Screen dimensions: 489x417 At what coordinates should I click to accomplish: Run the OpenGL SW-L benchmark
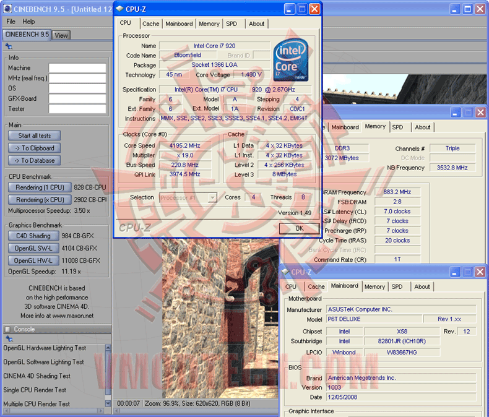33,248
